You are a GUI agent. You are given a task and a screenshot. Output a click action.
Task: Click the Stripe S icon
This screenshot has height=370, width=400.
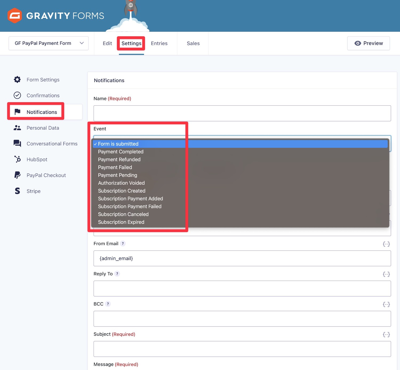point(17,191)
